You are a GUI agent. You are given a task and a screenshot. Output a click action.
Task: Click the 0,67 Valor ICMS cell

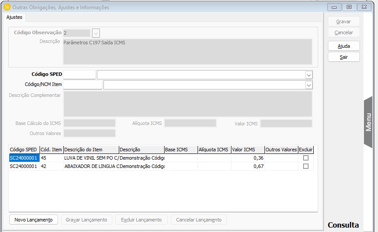pyautogui.click(x=247, y=166)
